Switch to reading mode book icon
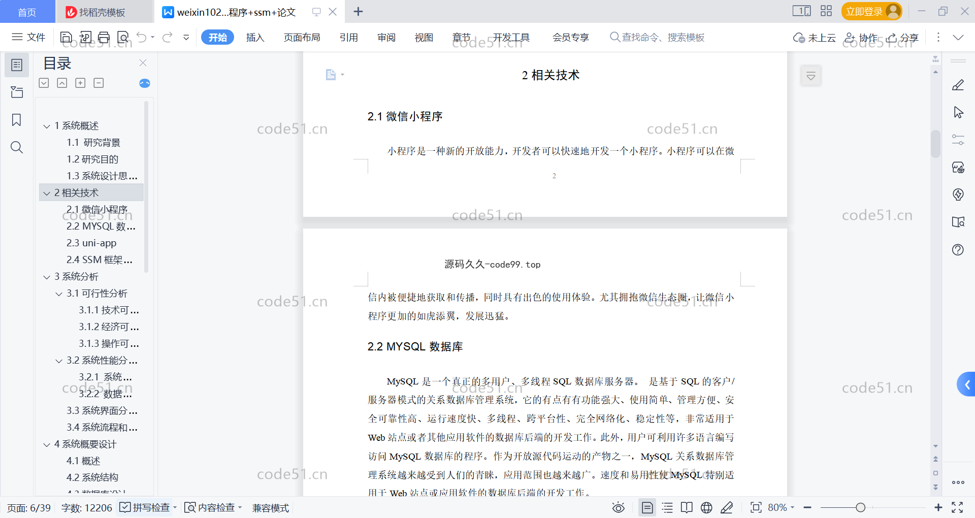Screen dimensions: 975x518 click(687, 507)
